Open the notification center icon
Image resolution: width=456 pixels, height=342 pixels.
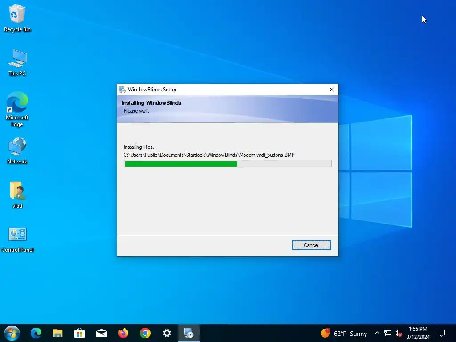tap(441, 333)
